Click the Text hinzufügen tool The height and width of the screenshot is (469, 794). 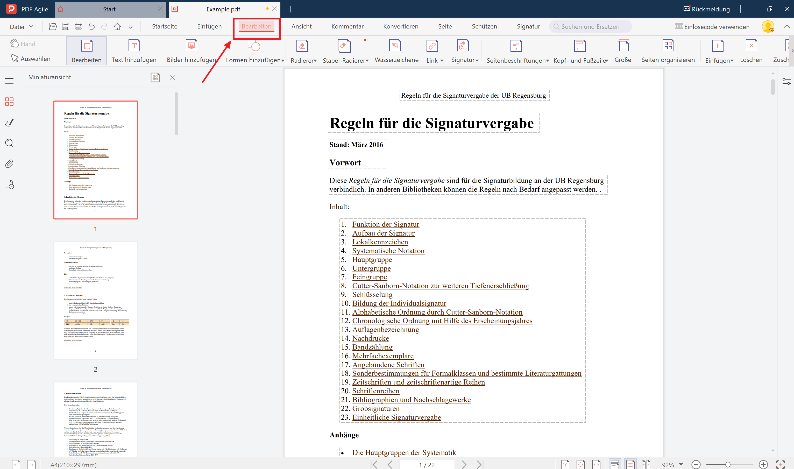134,51
